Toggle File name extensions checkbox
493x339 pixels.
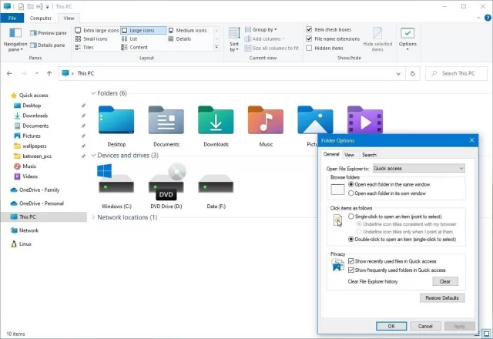309,39
